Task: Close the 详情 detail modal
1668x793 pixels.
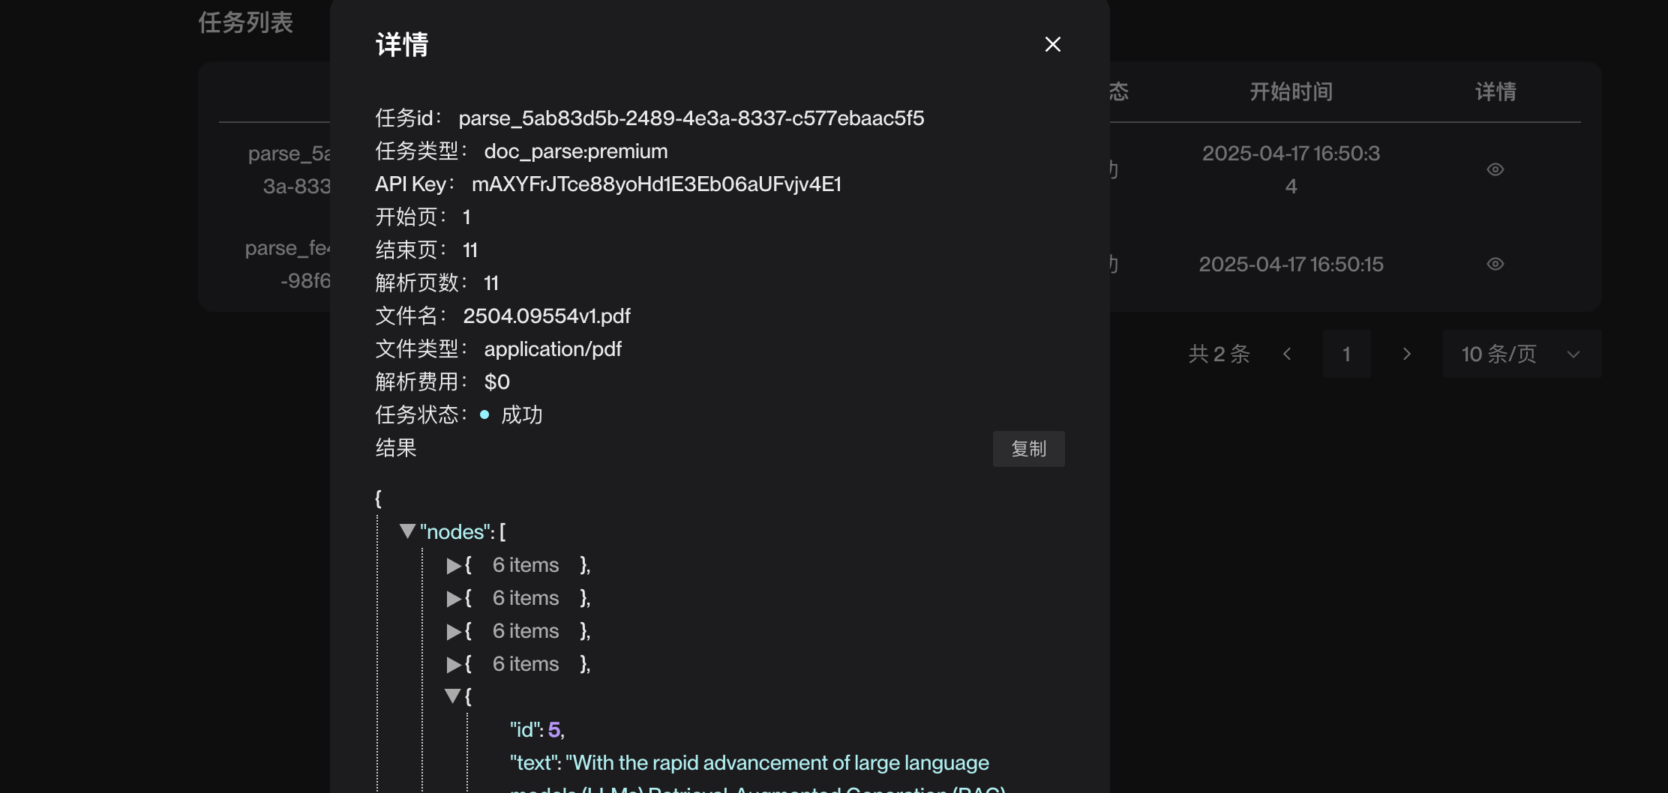Action: (1052, 44)
